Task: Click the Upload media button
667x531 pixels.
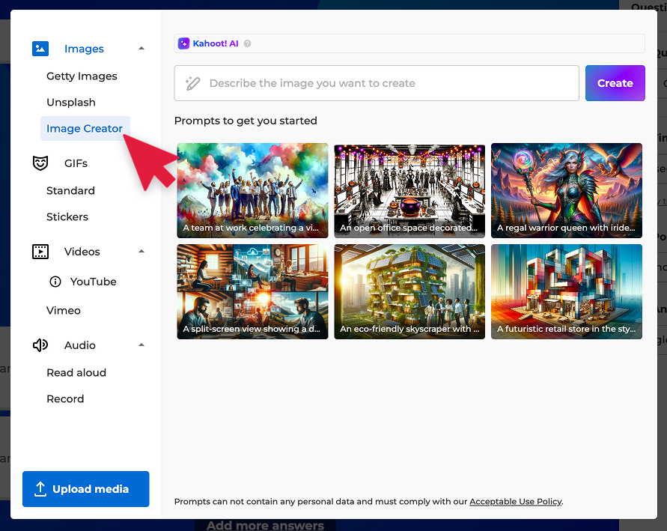Action: point(86,489)
